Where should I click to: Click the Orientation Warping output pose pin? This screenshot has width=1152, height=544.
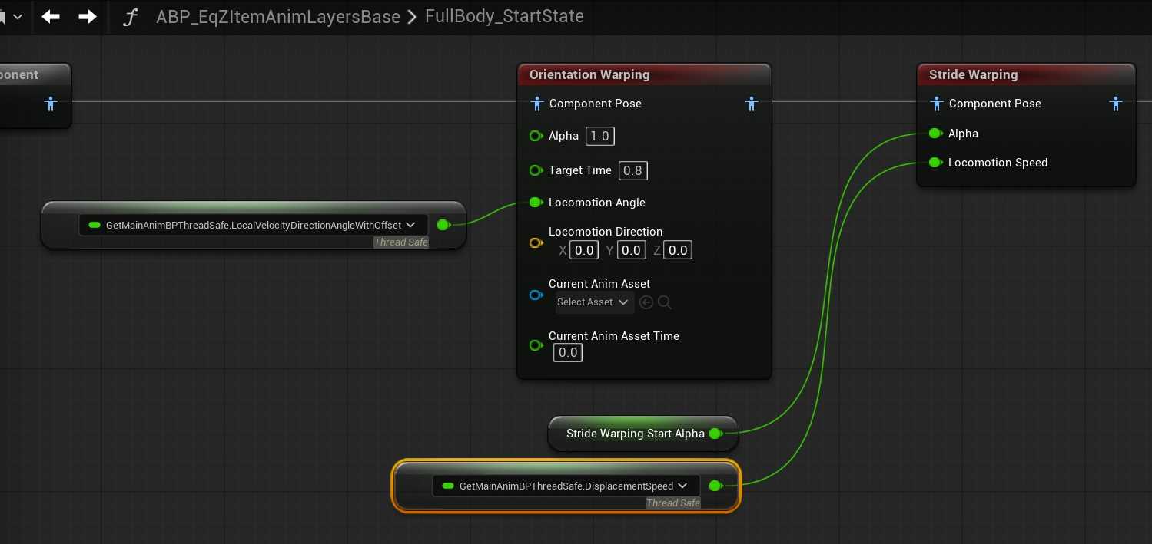[x=752, y=104]
